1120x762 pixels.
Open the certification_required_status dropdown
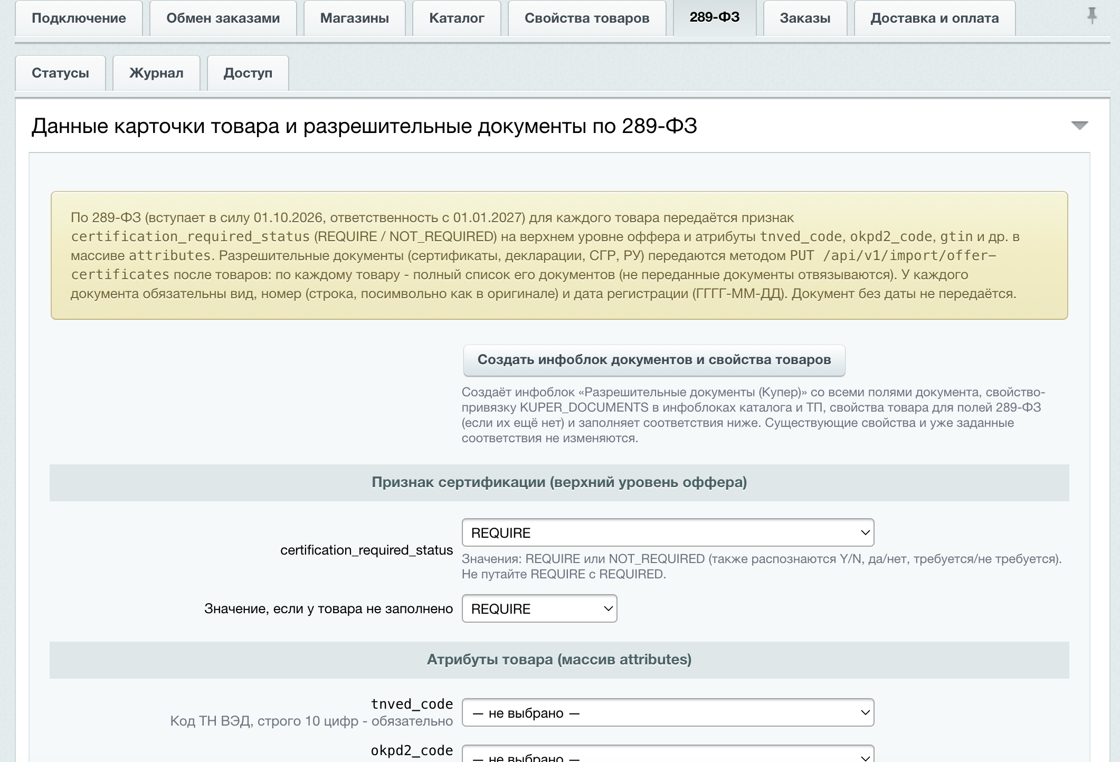(668, 532)
